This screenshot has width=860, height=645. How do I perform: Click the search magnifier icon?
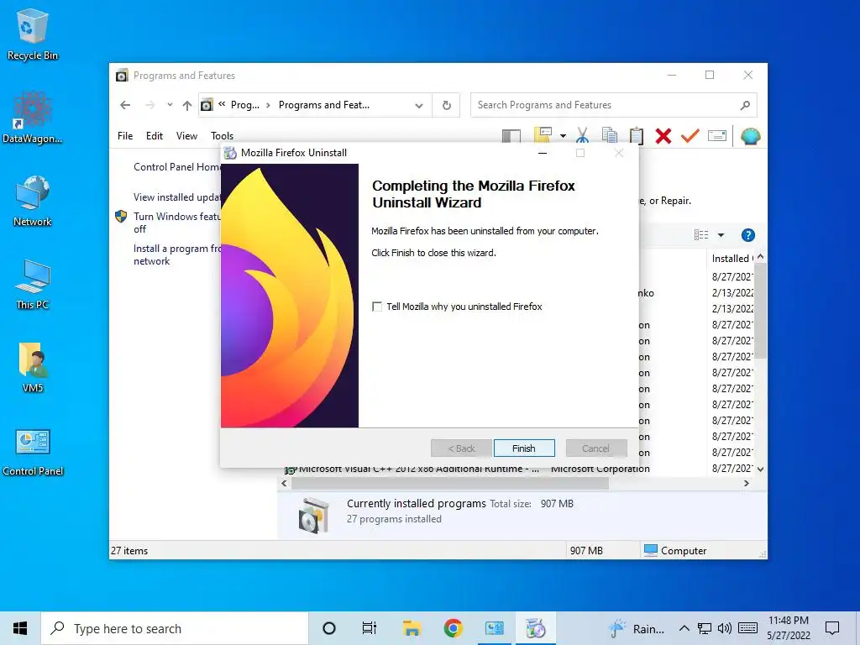pyautogui.click(x=745, y=105)
